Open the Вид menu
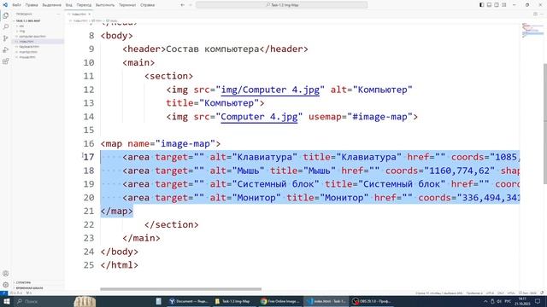547x307 pixels. [x=69, y=5]
